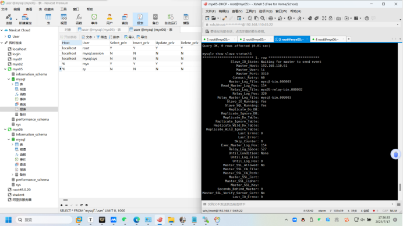
Task: Open the 备份 backup tool in Navicat
Action: pos(155,19)
